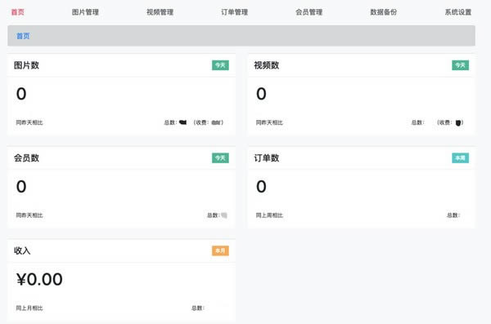Image resolution: width=491 pixels, height=324 pixels.
Task: Click 总数 label in the 收入 card
Action: [197, 308]
